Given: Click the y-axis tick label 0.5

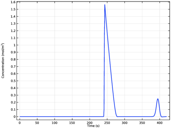Looking at the screenshot, I should click(13, 81).
